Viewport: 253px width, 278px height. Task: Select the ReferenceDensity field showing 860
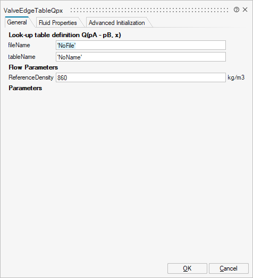[141, 77]
